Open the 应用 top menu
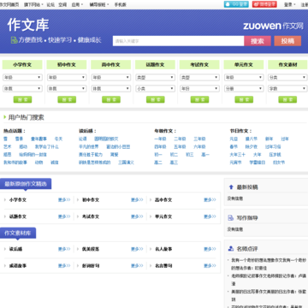 tap(77, 4)
